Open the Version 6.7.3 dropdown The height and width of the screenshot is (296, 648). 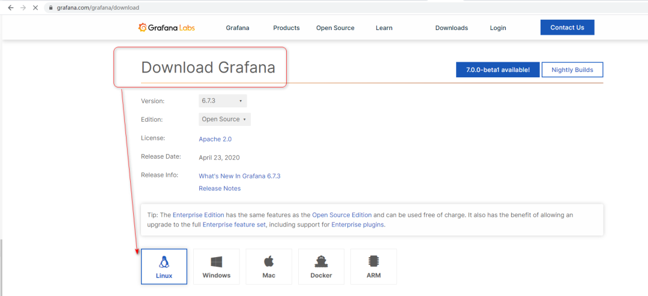(x=223, y=101)
